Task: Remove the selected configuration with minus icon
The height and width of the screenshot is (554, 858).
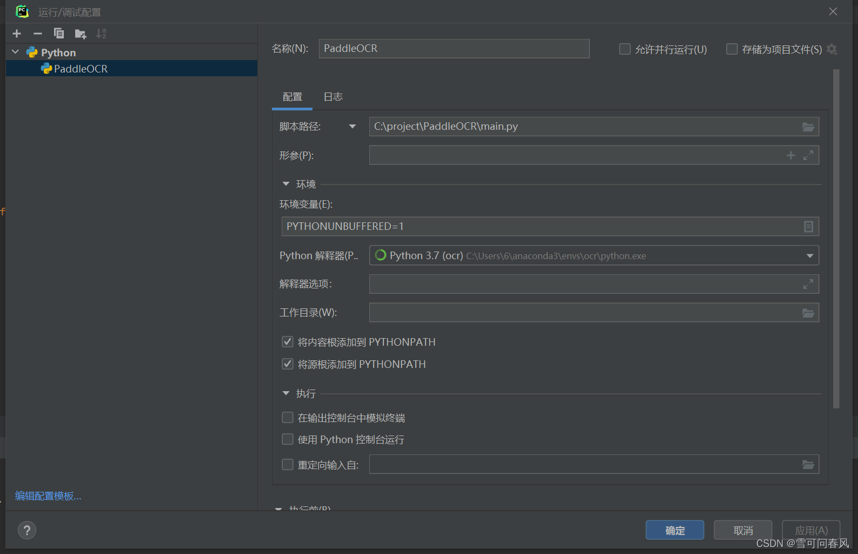Action: (x=38, y=34)
